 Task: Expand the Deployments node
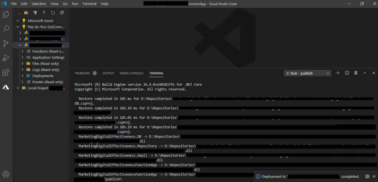[23, 76]
